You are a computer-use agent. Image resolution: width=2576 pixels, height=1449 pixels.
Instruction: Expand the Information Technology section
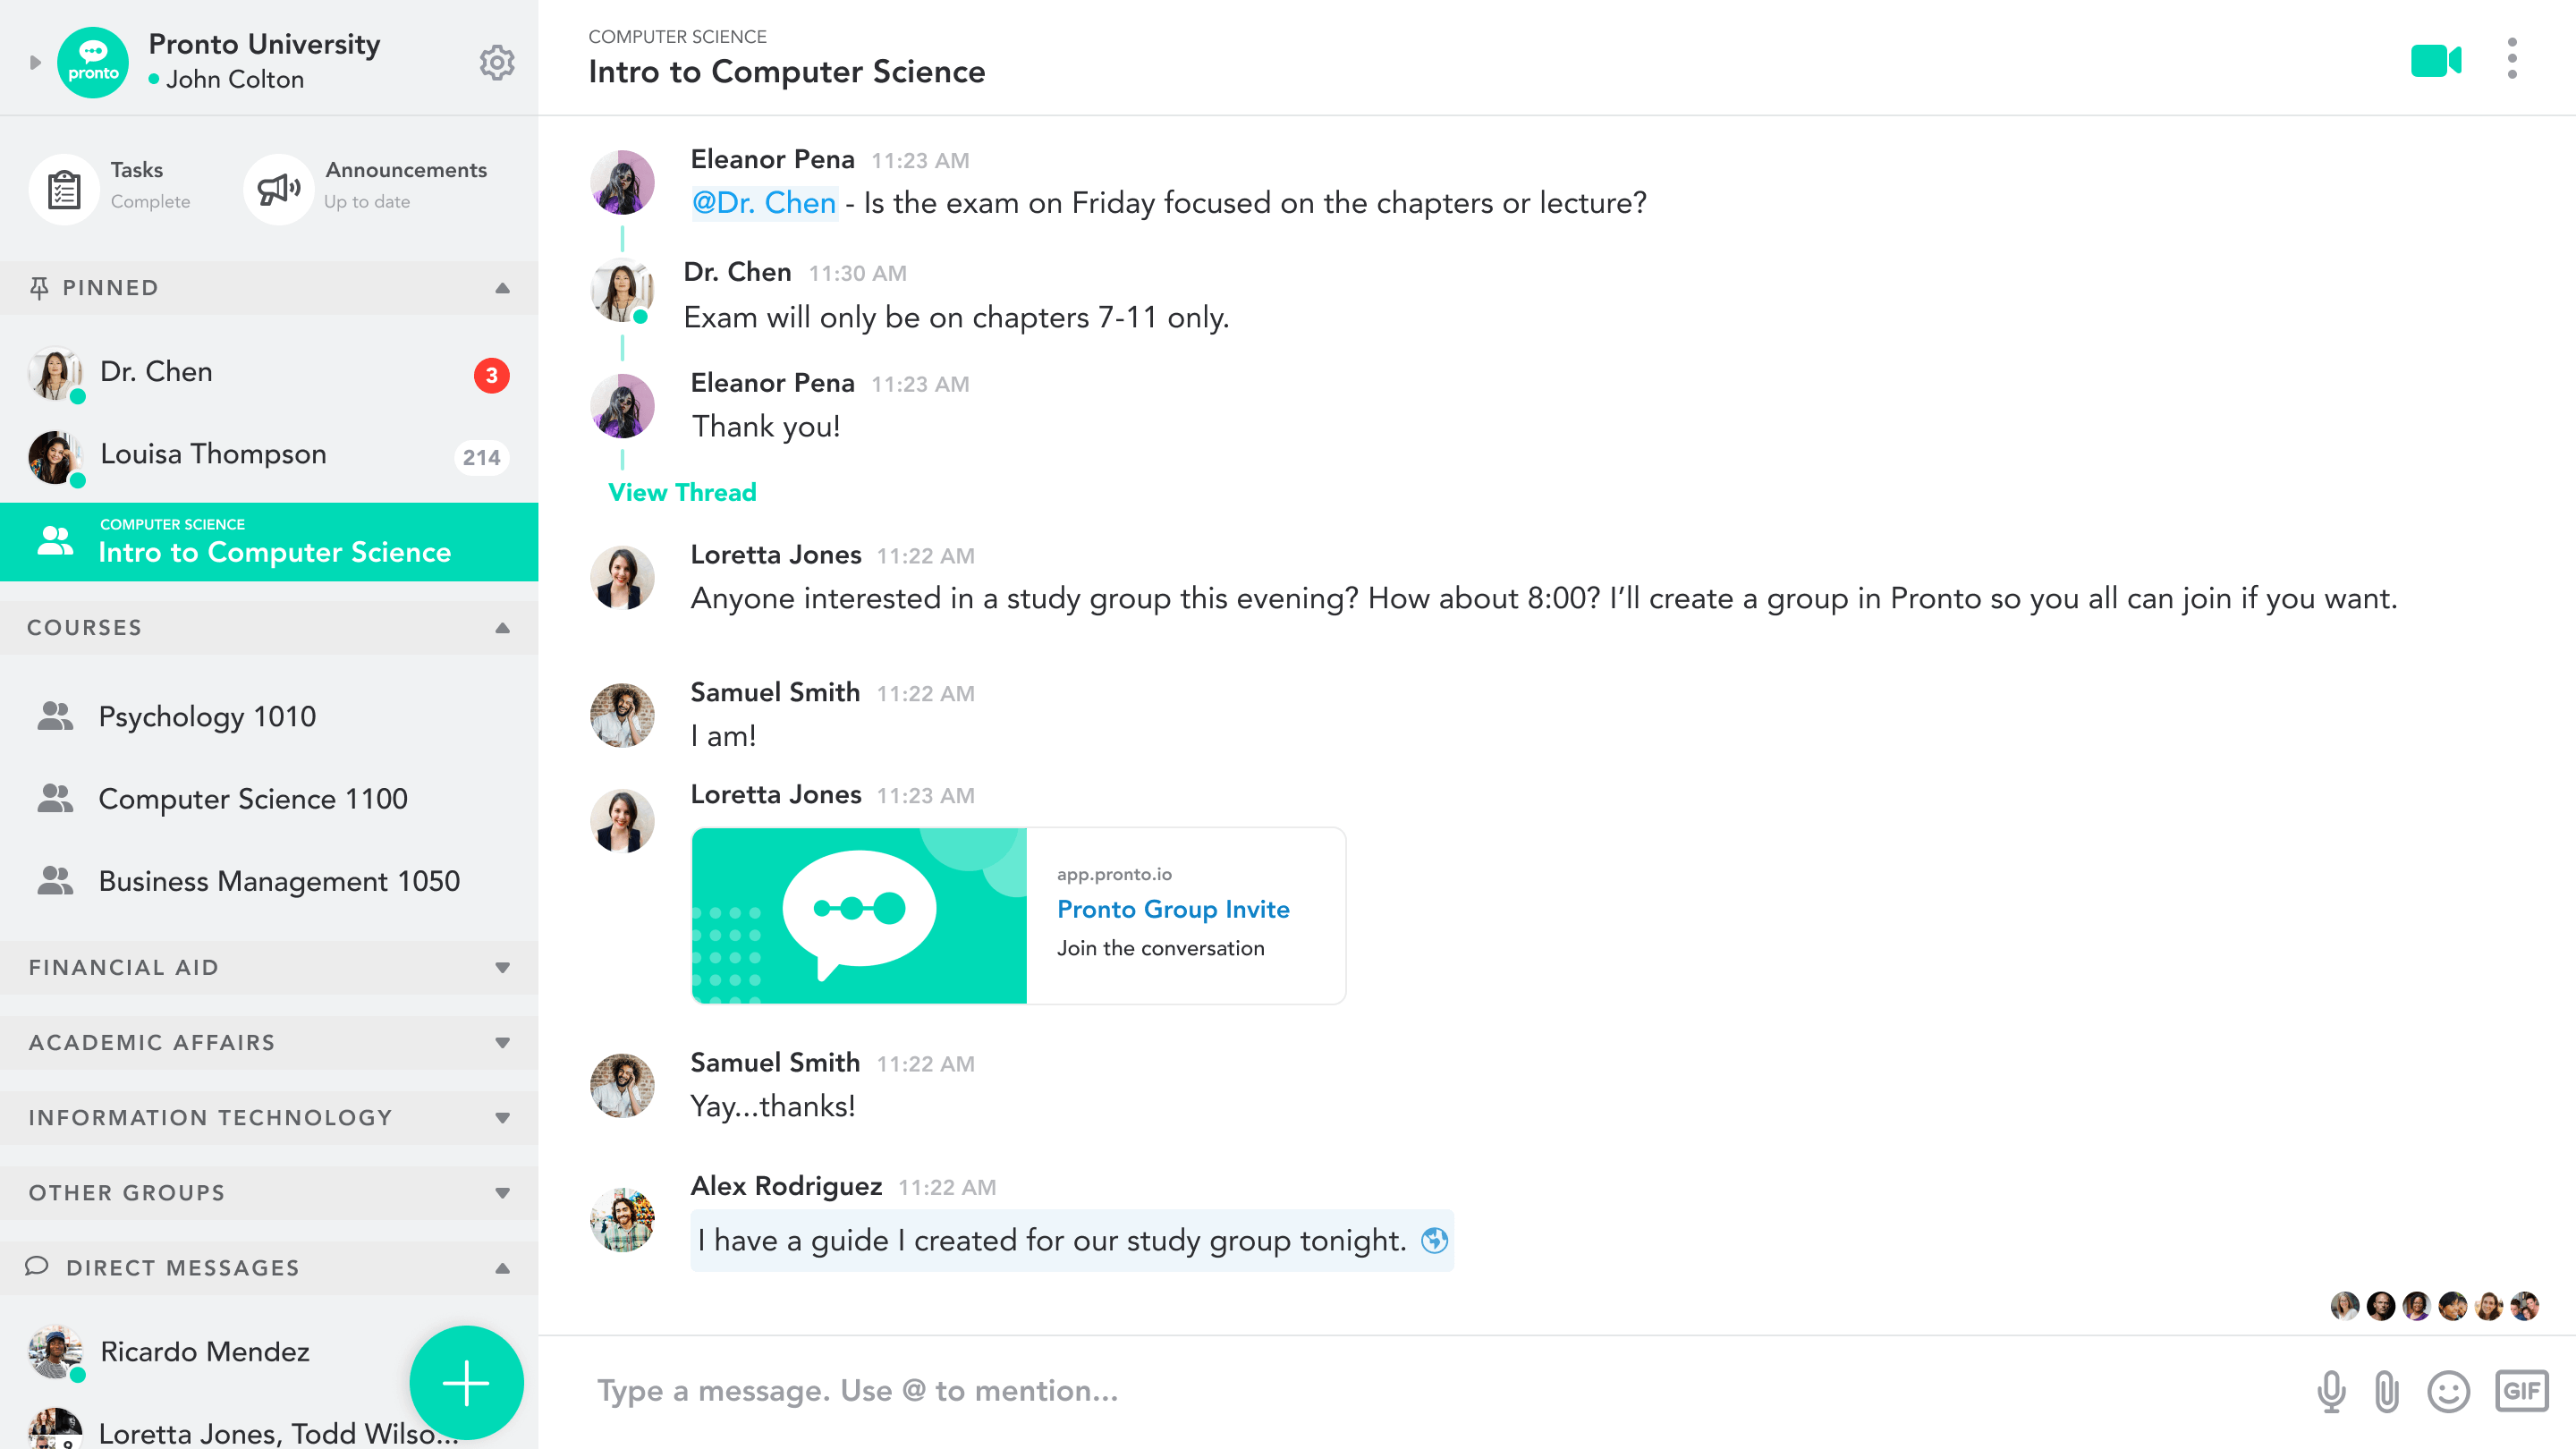503,1117
